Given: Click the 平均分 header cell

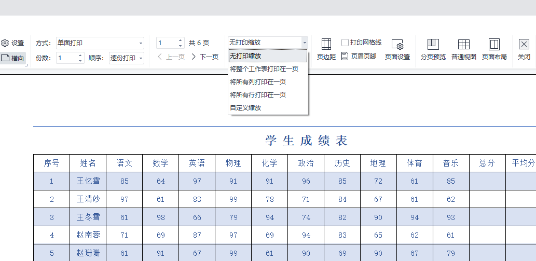Looking at the screenshot, I should [x=521, y=163].
